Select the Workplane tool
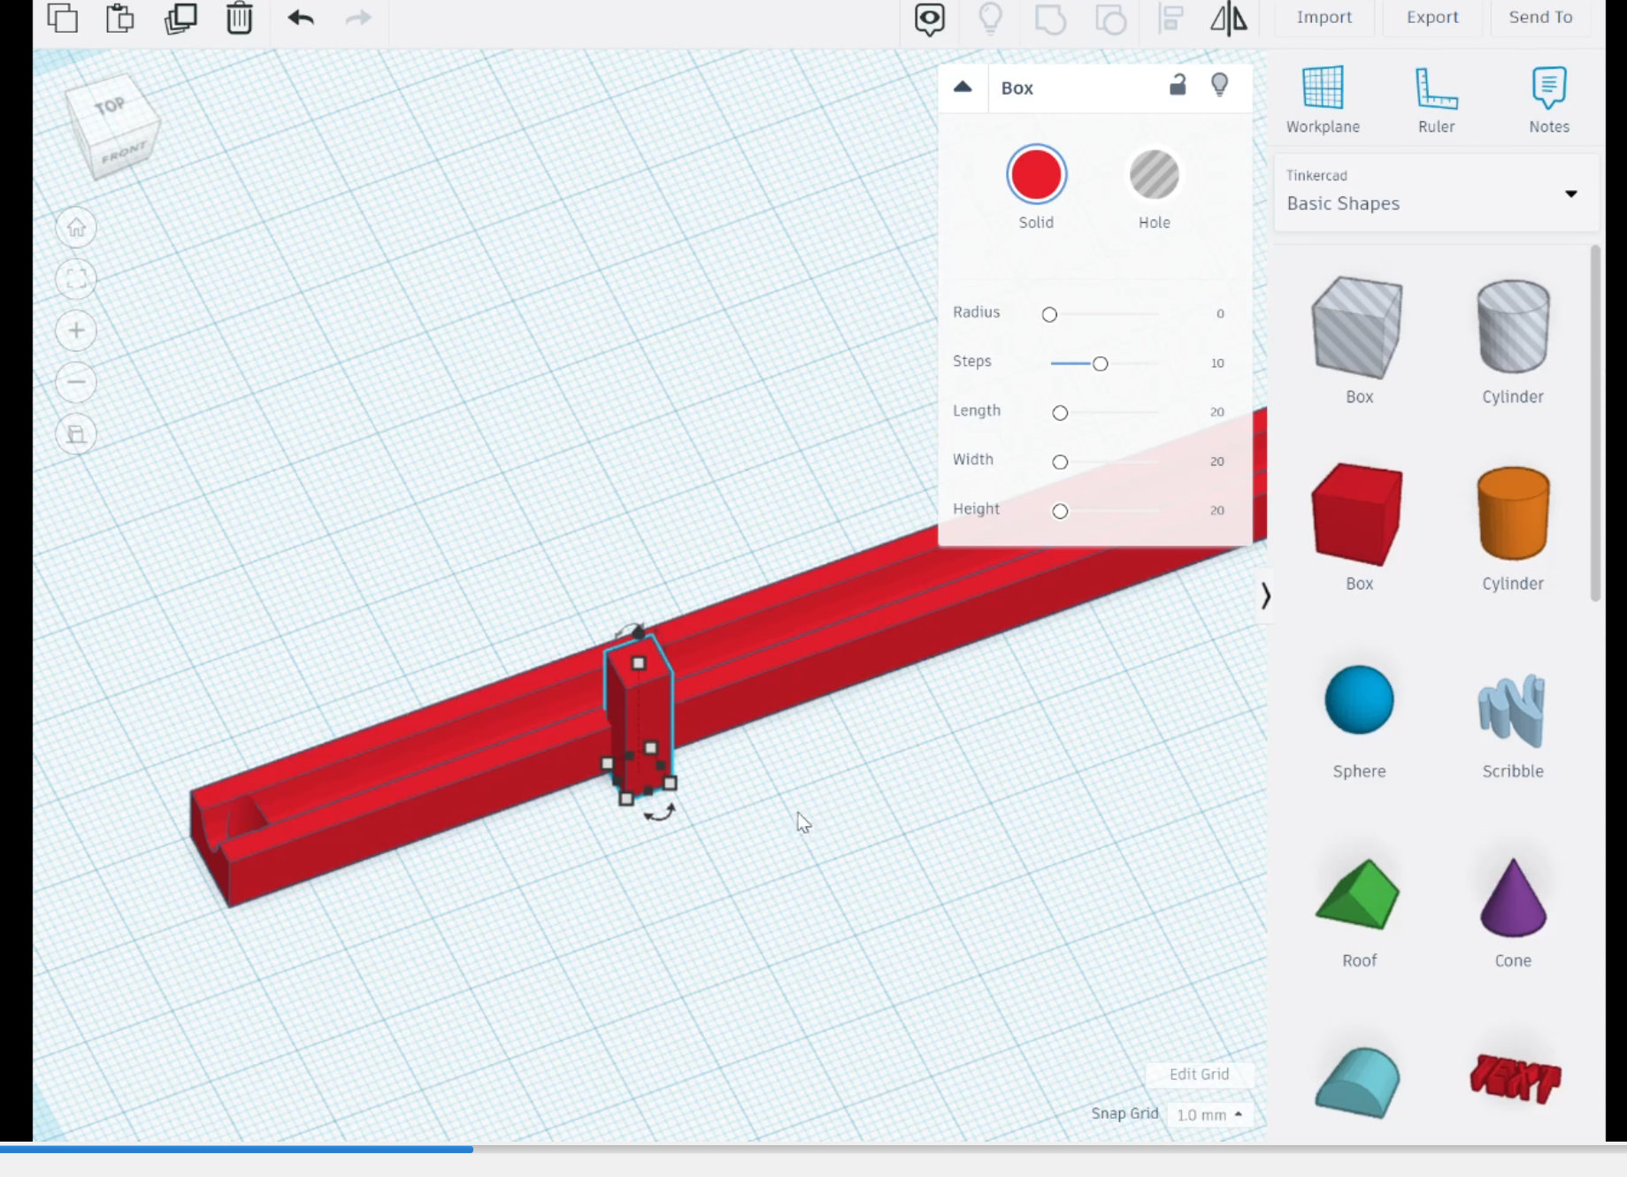This screenshot has width=1627, height=1177. coord(1323,99)
